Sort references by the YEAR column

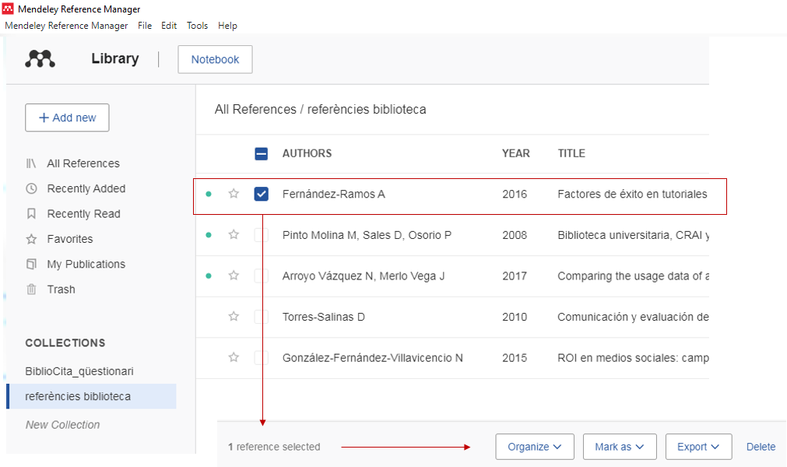click(x=515, y=153)
